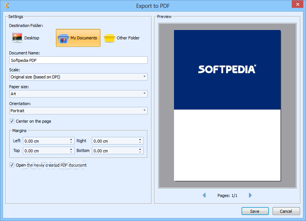Screen dimensions: 306x221
Task: Increase the Top margin value
Action: (x=71, y=149)
